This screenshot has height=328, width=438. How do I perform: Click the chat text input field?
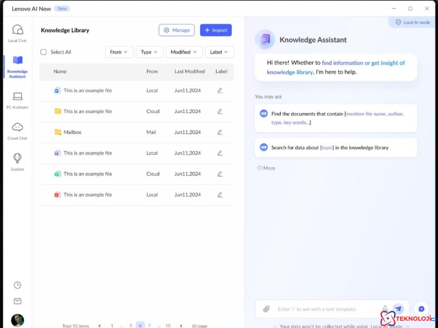(x=325, y=309)
